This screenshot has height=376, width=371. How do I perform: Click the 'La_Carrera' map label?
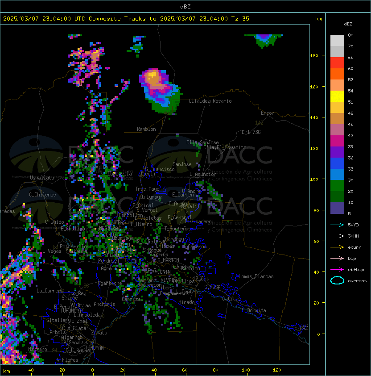(x=50, y=291)
